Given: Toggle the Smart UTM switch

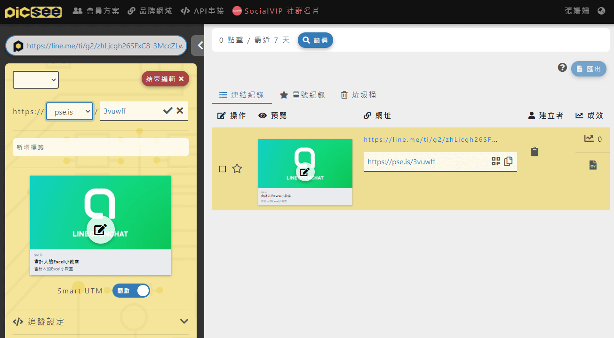Looking at the screenshot, I should click(131, 291).
